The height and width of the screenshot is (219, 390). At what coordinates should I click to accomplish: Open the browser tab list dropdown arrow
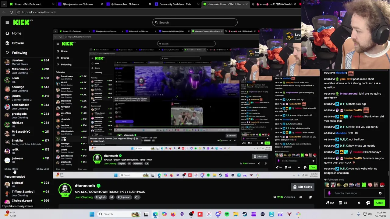pyautogui.click(x=4, y=4)
